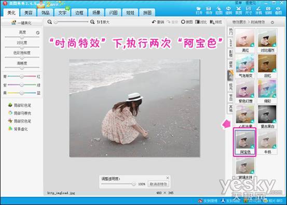The width and height of the screenshot is (287, 205).
Task: Switch to the 场景 tab
Action: click(x=97, y=12)
